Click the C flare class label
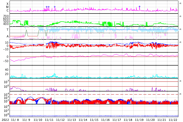The image size is (183, 122). point(8,10)
